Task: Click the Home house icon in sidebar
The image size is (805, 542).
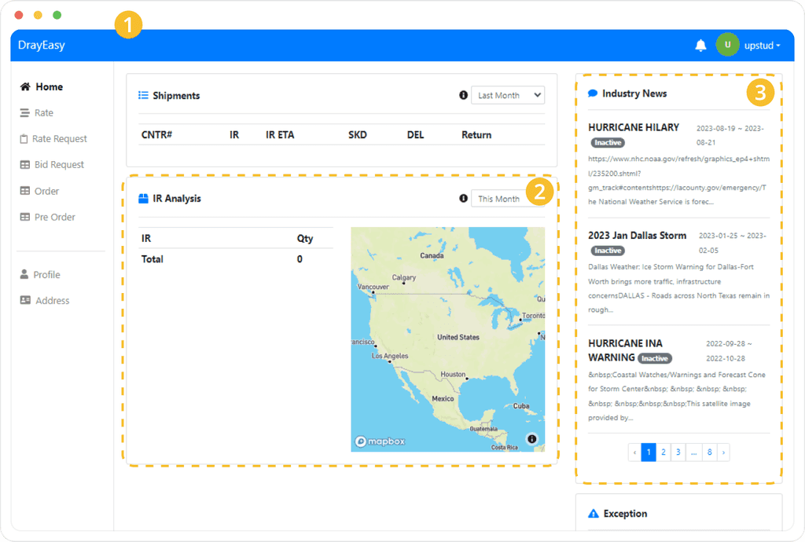Action: tap(25, 86)
